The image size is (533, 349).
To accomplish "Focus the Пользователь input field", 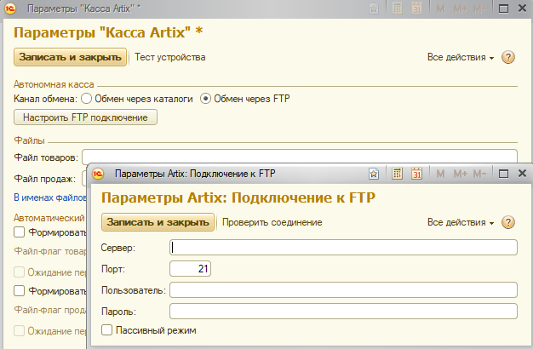I will tap(343, 290).
